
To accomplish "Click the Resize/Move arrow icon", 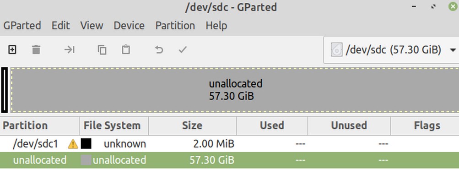I will coord(70,50).
